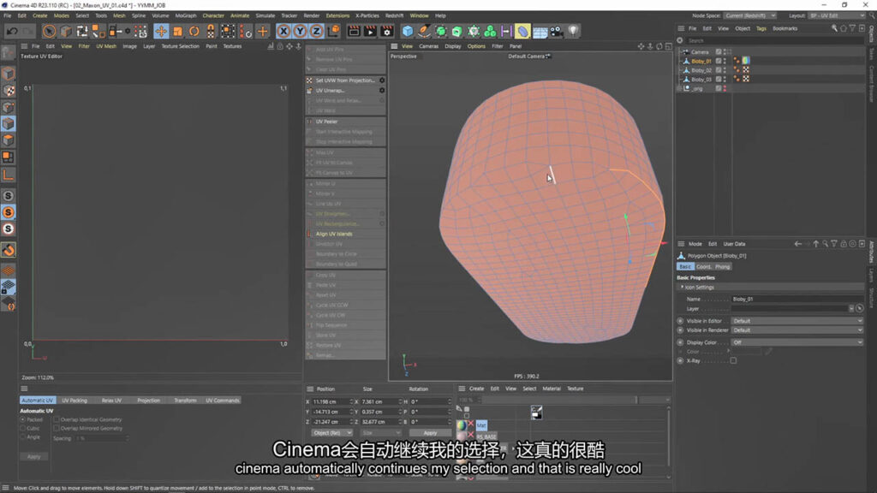Screen dimensions: 877x493
Task: Expand the _orig object hierarchy
Action: 680,88
